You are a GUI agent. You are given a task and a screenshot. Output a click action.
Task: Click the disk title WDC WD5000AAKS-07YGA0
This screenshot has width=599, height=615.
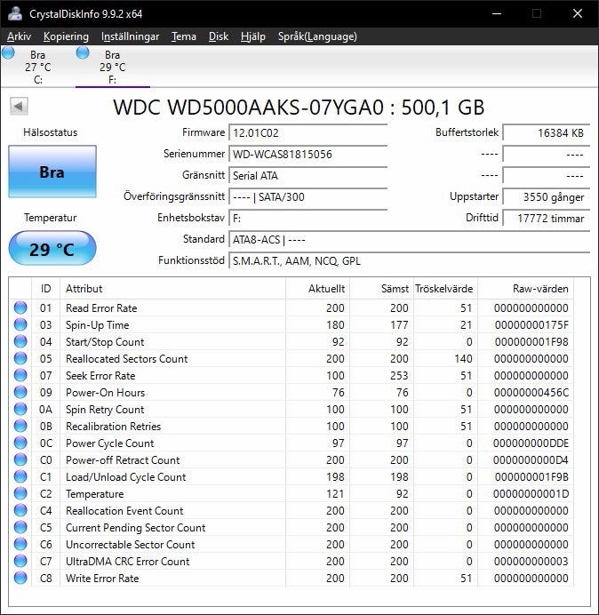coord(248,107)
